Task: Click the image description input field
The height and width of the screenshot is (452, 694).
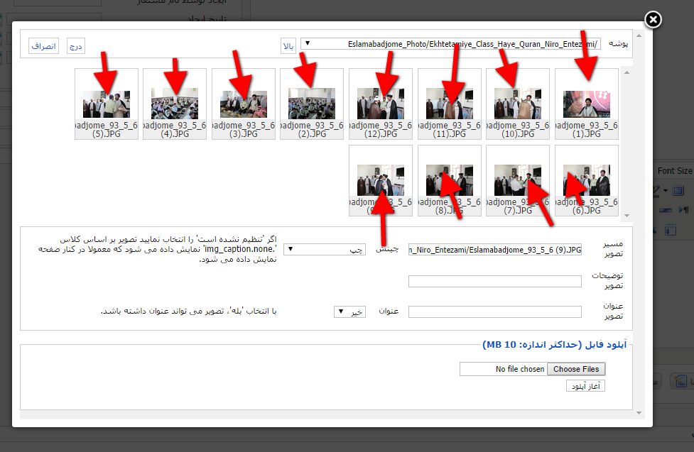Action: 495,281
